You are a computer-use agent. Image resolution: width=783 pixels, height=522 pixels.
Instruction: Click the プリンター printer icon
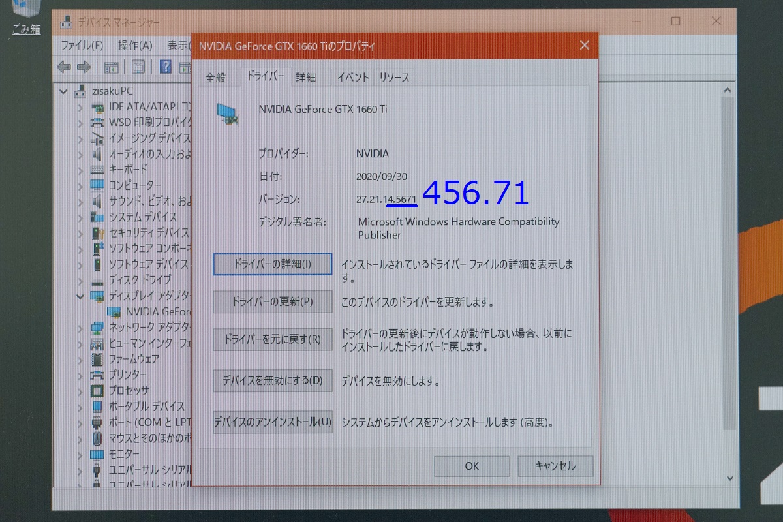[97, 375]
